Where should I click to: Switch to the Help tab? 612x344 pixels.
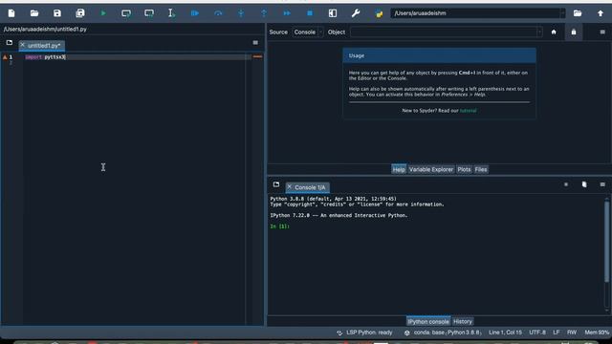click(399, 169)
